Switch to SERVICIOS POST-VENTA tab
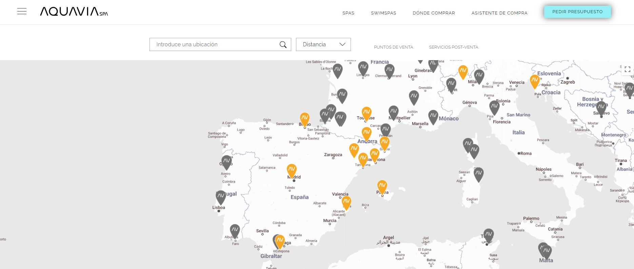634x269 pixels. pos(453,47)
